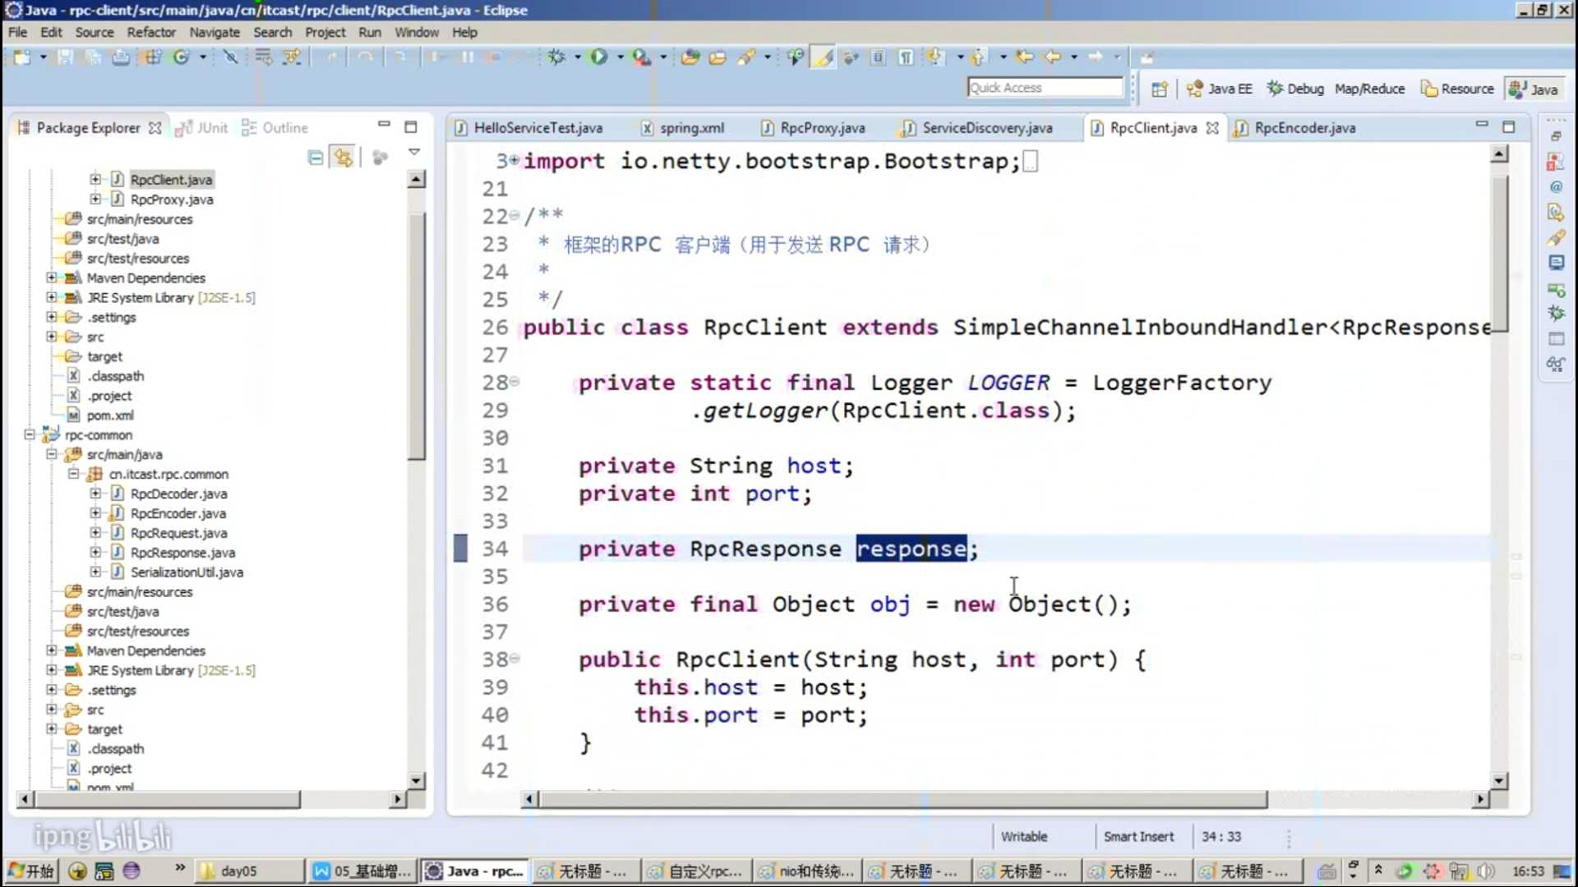Click the Run Last Tool external icon

point(641,57)
